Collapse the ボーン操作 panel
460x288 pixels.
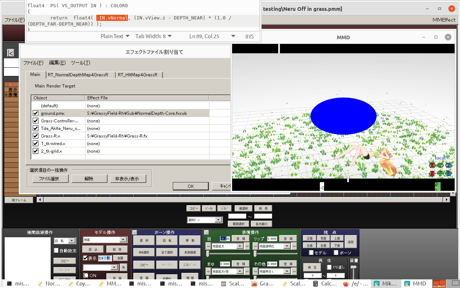135,233
